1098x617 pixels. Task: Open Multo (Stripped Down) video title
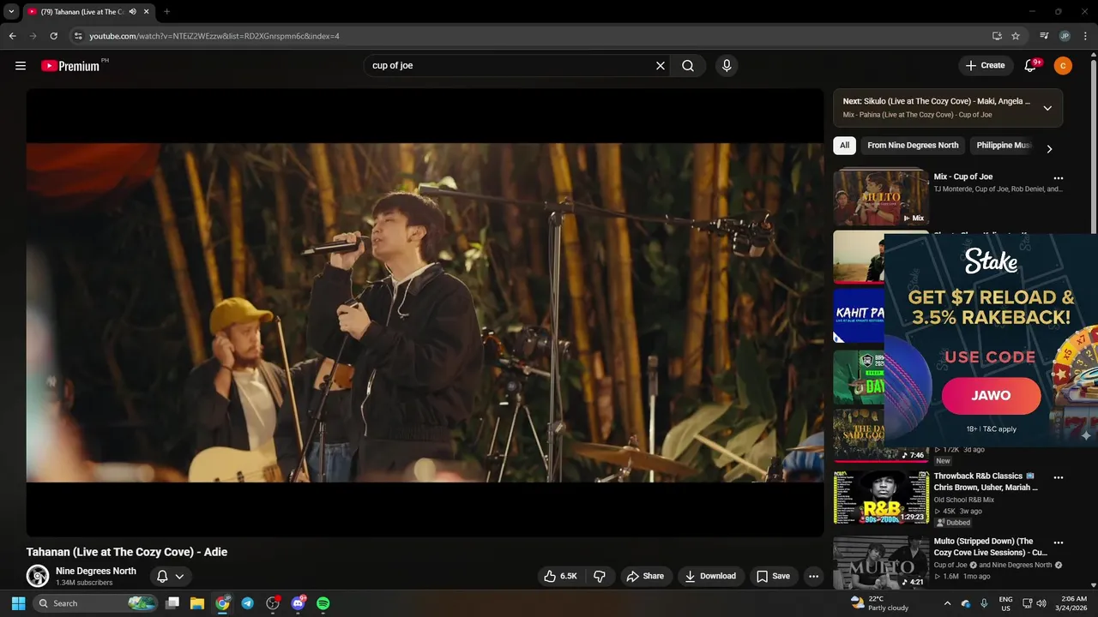pos(990,547)
